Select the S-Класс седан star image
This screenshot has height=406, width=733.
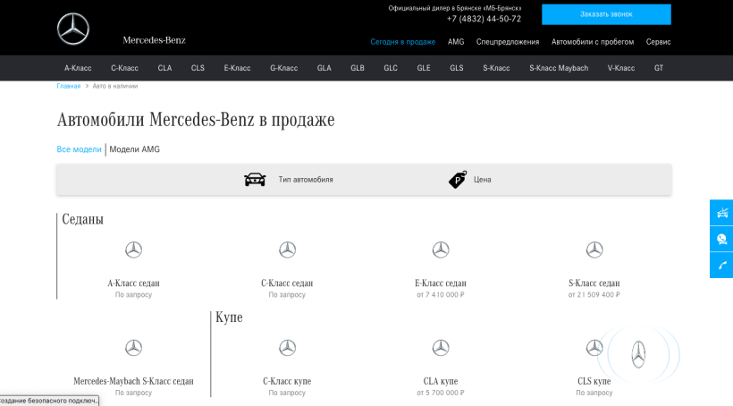click(594, 250)
